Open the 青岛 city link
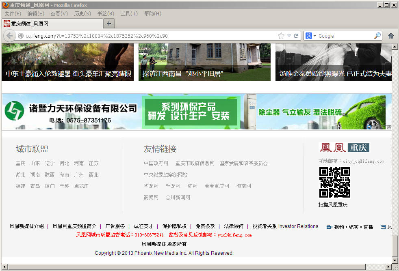This screenshot has width=399, height=271. [35, 186]
